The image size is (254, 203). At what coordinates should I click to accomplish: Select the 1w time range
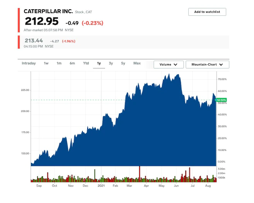click(x=46, y=63)
